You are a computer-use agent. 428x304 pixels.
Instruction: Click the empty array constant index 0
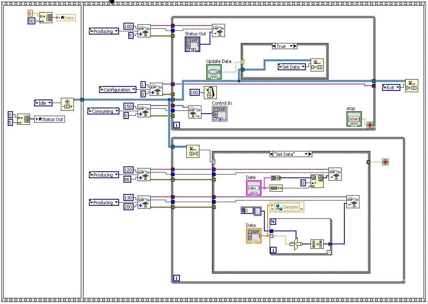pyautogui.click(x=247, y=210)
